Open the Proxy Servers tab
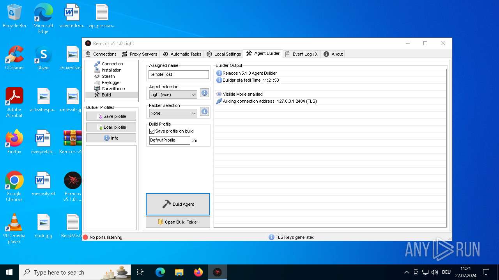 140,54
